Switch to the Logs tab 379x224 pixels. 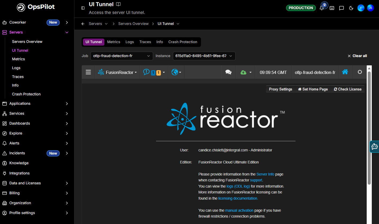point(130,42)
